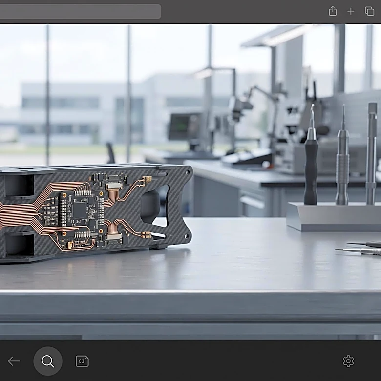Screen dimensions: 381x381
Task: Open a new tab with the plus icon
Action: (351, 11)
